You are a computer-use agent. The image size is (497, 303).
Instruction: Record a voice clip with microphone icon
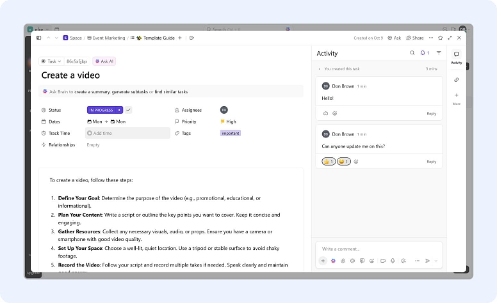pos(392,261)
